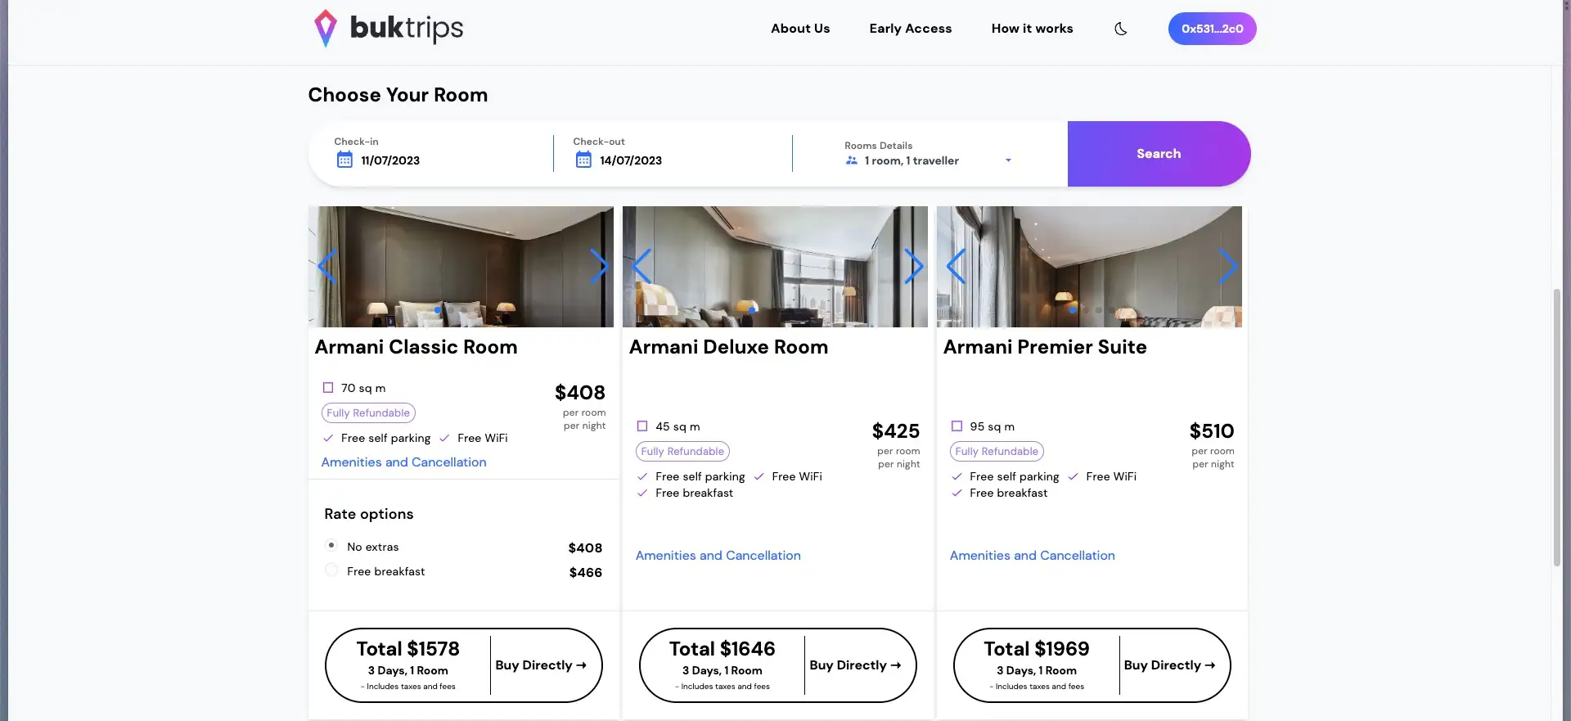The image size is (1571, 721).
Task: Open the check-out calendar icon
Action: 583,160
